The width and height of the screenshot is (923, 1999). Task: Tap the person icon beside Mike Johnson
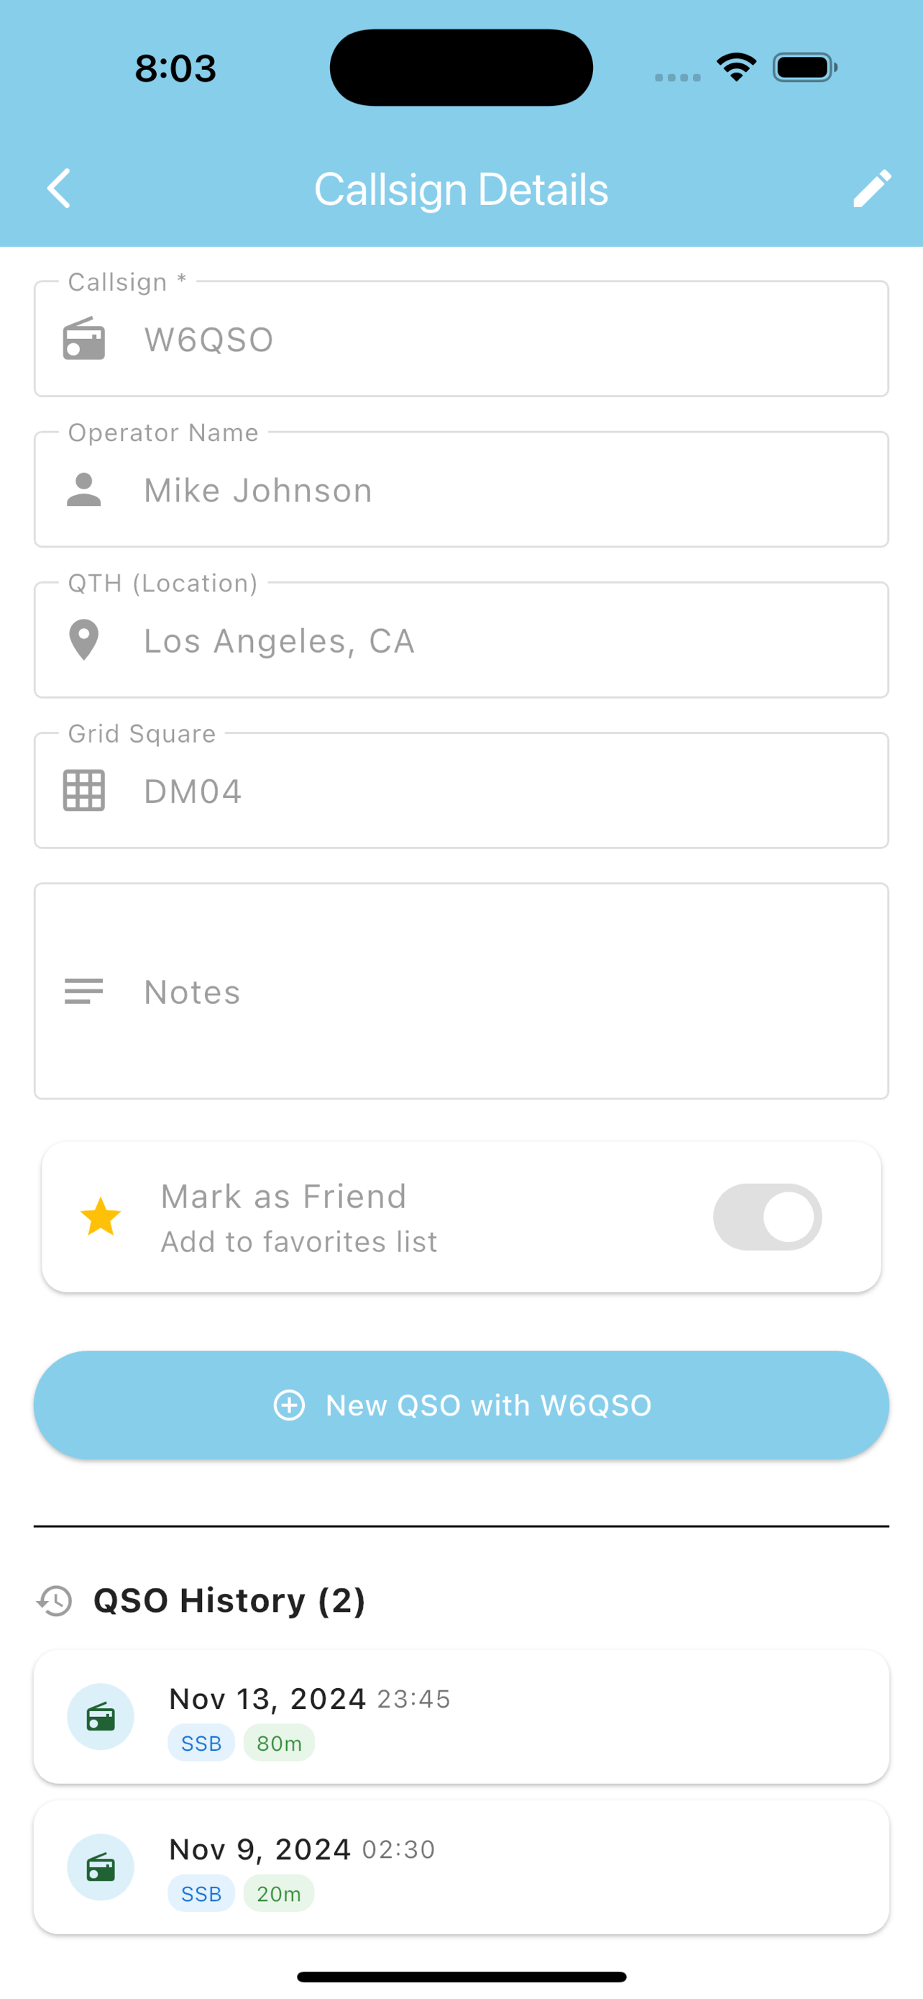pos(83,489)
